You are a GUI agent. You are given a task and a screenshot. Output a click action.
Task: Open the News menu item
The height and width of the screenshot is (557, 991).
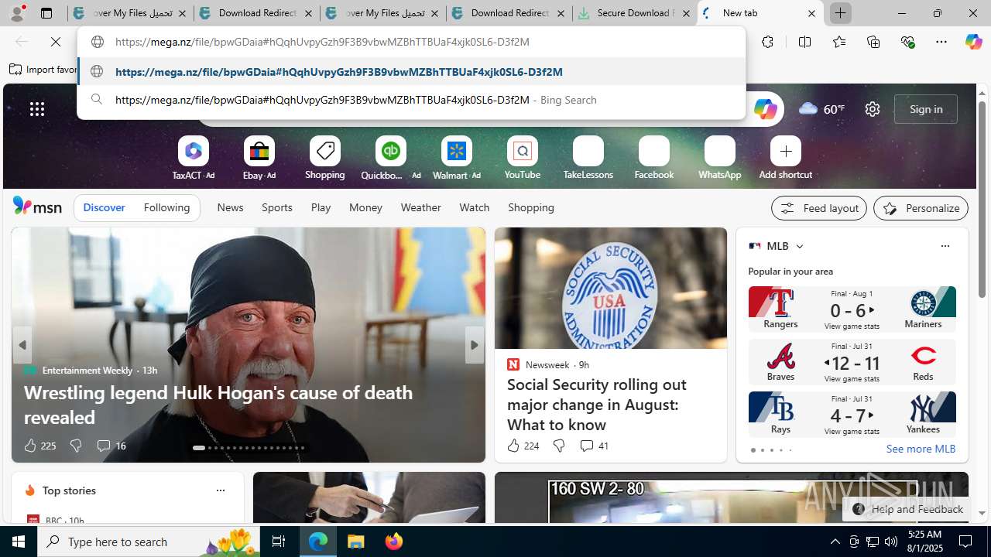pos(230,207)
